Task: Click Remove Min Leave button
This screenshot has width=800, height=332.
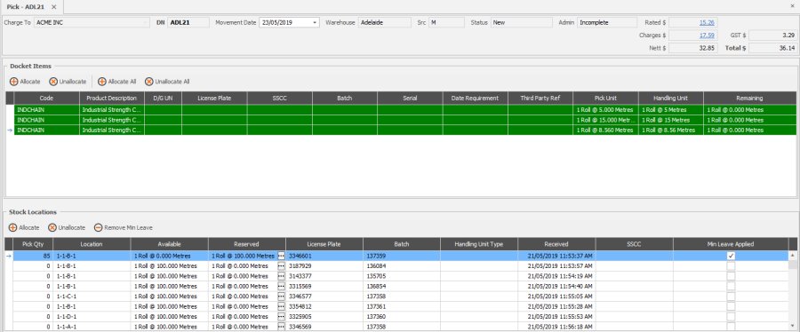Action: 124,227
